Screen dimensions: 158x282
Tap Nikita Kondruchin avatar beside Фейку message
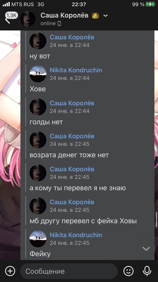point(38,239)
